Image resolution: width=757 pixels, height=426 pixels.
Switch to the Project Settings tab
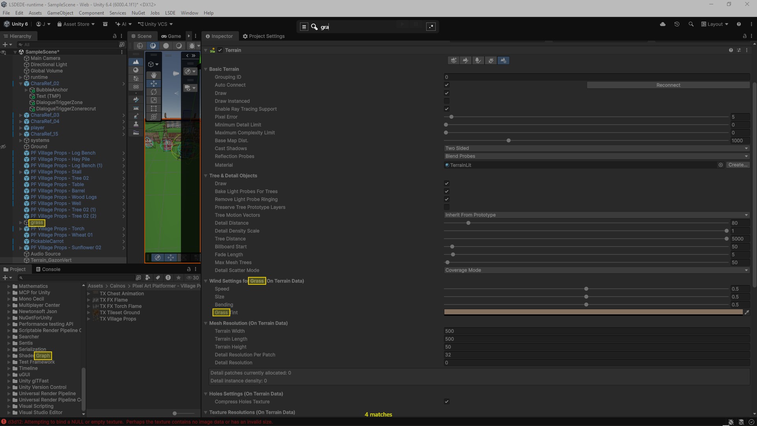pyautogui.click(x=263, y=36)
